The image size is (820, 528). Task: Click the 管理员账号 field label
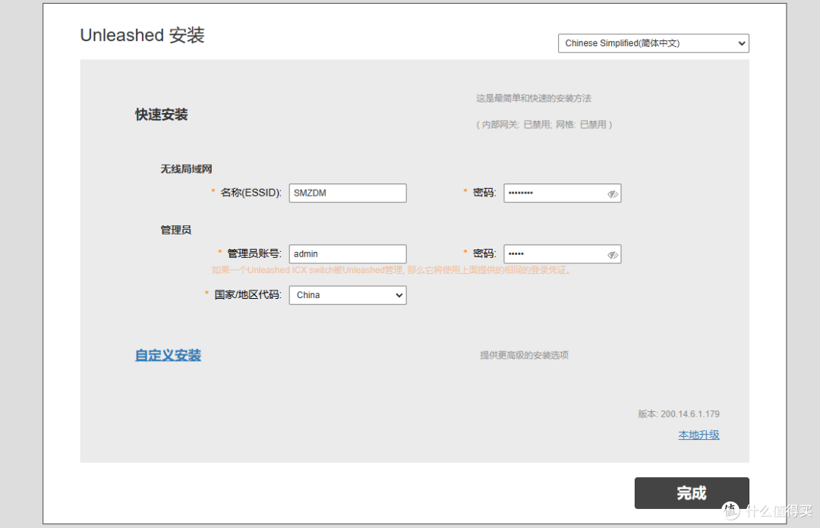coord(254,254)
